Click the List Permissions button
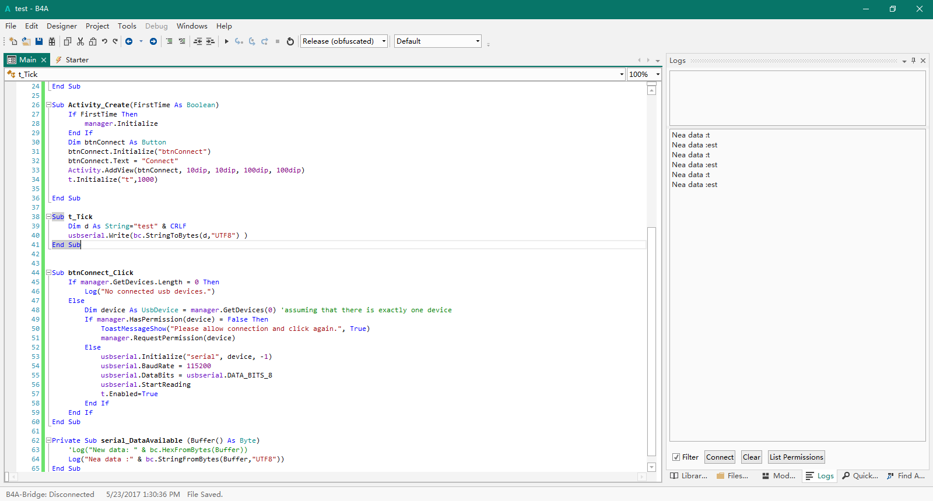This screenshot has width=933, height=501. click(x=796, y=457)
